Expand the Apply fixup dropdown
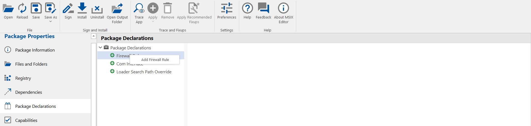 (x=153, y=22)
